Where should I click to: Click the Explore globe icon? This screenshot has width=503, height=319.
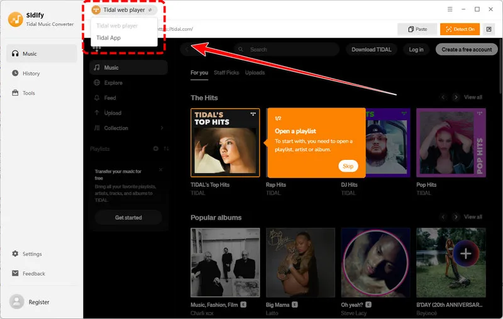coord(97,82)
